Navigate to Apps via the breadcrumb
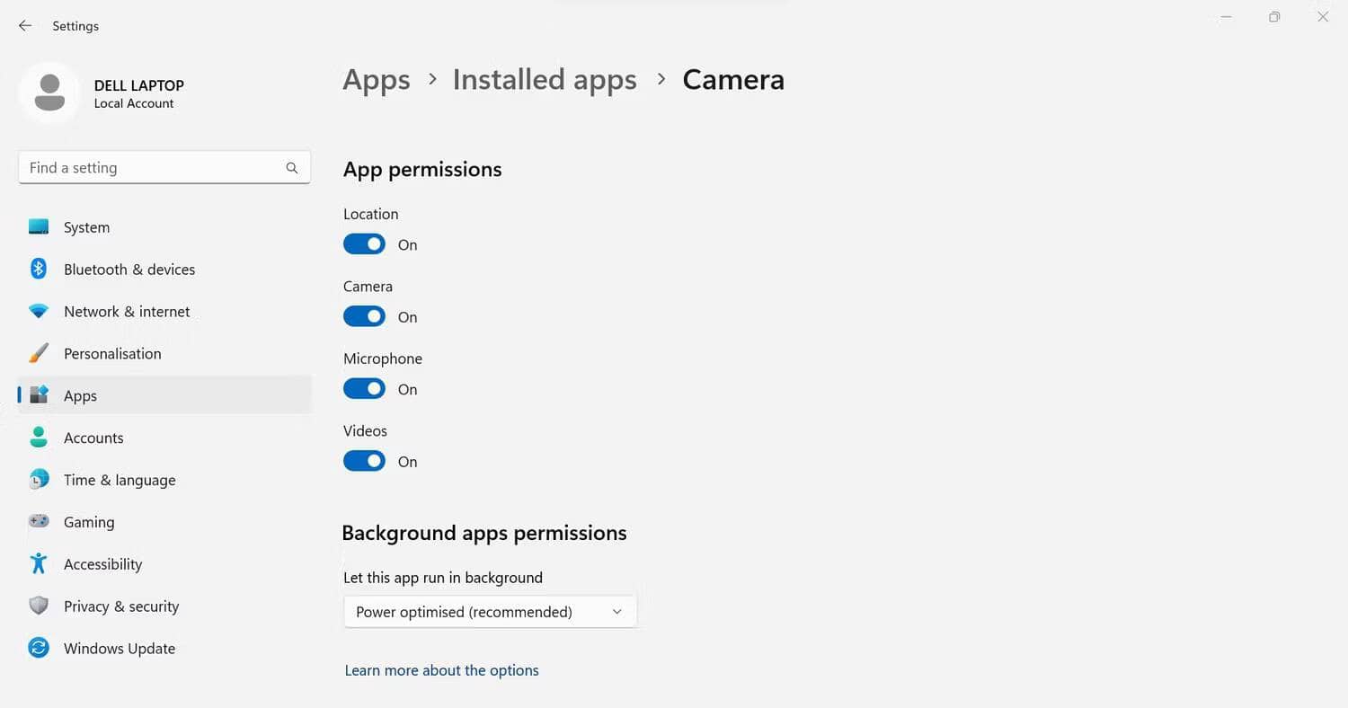 click(376, 79)
